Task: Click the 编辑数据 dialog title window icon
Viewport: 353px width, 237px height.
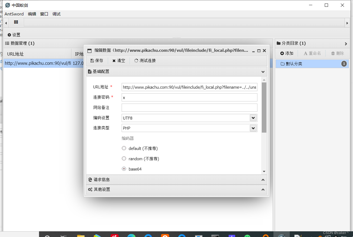Action: 89,51
